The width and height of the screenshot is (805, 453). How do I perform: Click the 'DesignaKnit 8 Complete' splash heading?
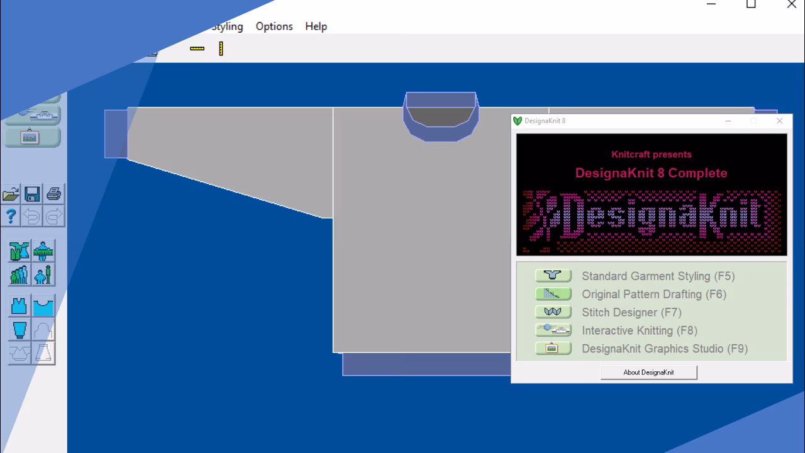click(652, 173)
